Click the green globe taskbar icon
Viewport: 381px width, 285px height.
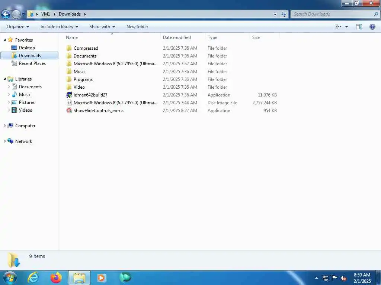point(125,277)
